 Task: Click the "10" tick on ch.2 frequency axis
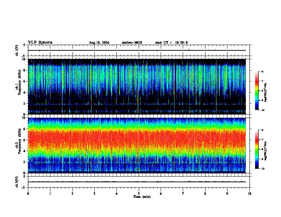(24, 118)
